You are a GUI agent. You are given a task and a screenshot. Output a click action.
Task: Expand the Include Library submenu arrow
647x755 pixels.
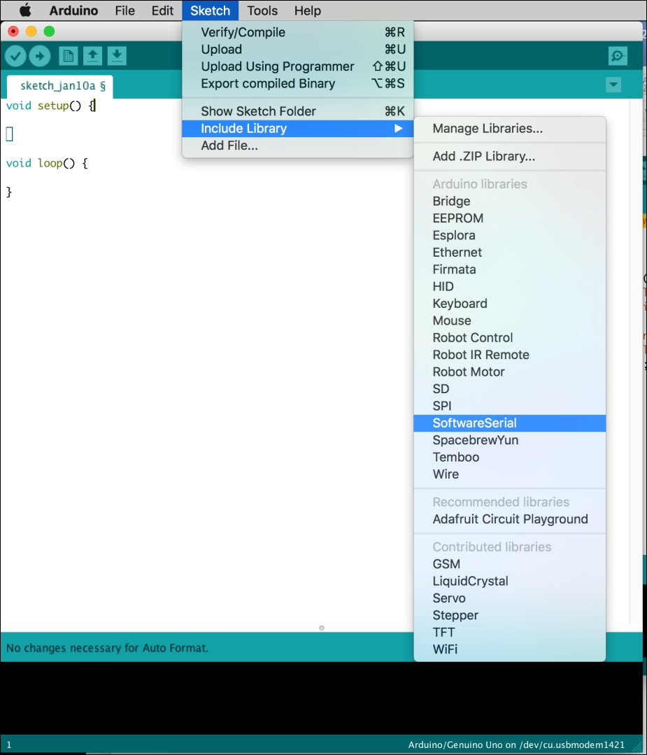point(398,128)
